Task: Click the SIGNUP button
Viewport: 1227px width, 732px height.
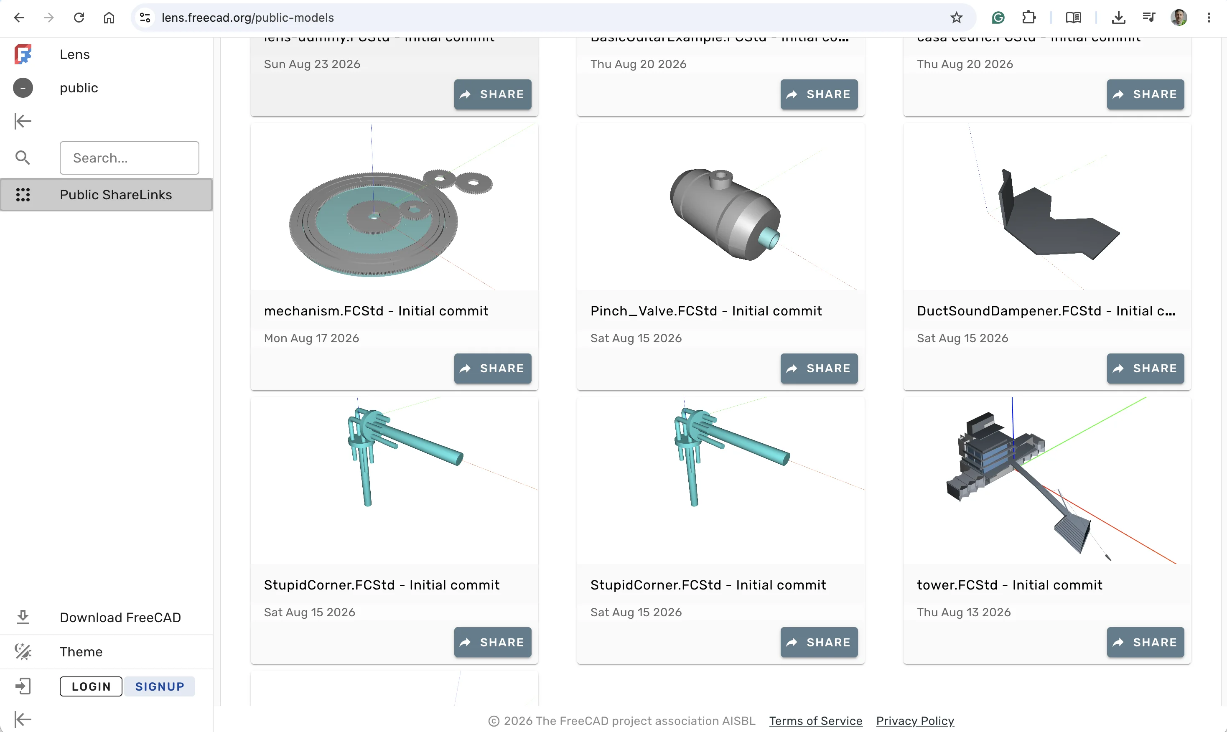Action: coord(160,686)
